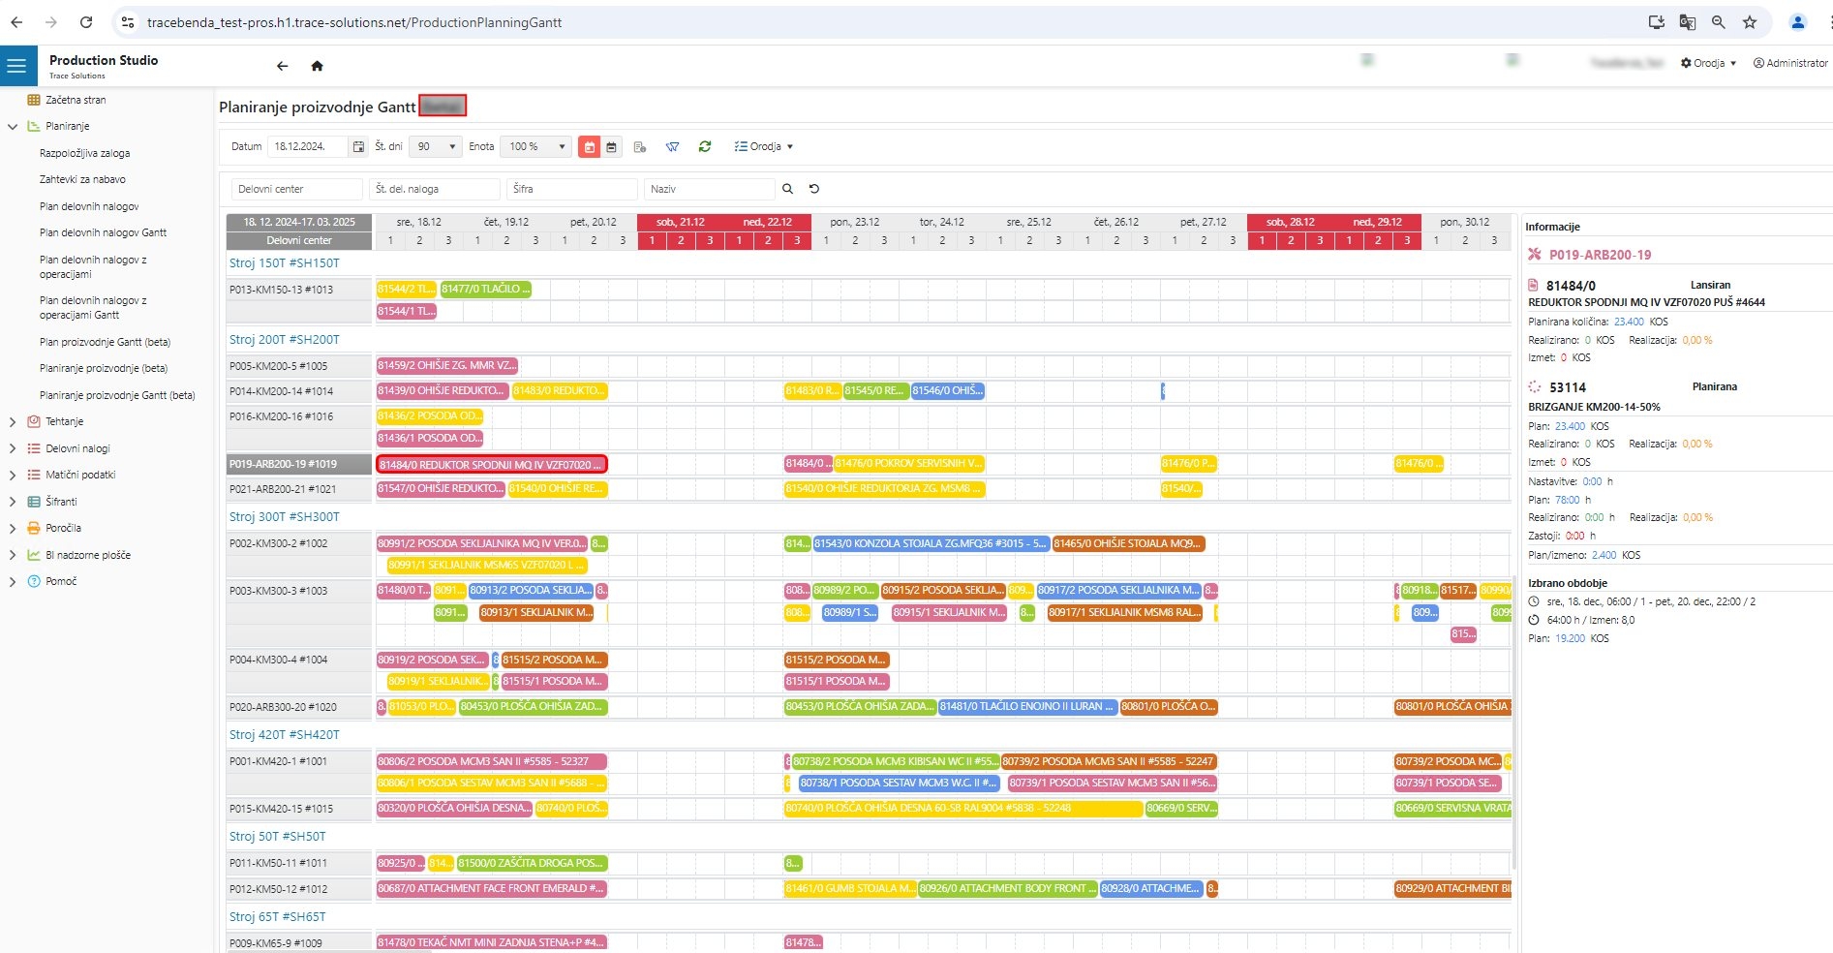Expand the Tehtanje sidebar section
Image resolution: width=1833 pixels, height=953 pixels.
13,421
